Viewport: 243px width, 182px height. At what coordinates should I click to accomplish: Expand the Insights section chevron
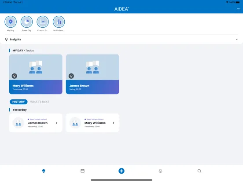pyautogui.click(x=237, y=39)
